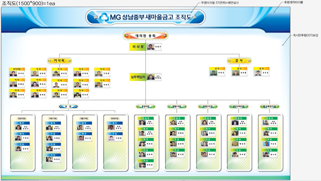Image resolution: width=321 pixels, height=181 pixels.
Task: Click '팀장' label in 대출고객팀 column
Action: pos(84,123)
